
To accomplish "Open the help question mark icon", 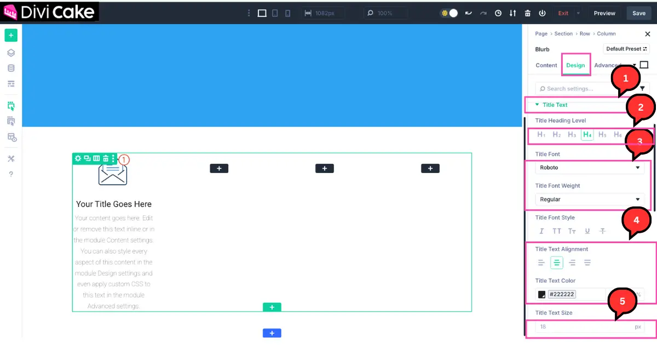I will tap(11, 174).
